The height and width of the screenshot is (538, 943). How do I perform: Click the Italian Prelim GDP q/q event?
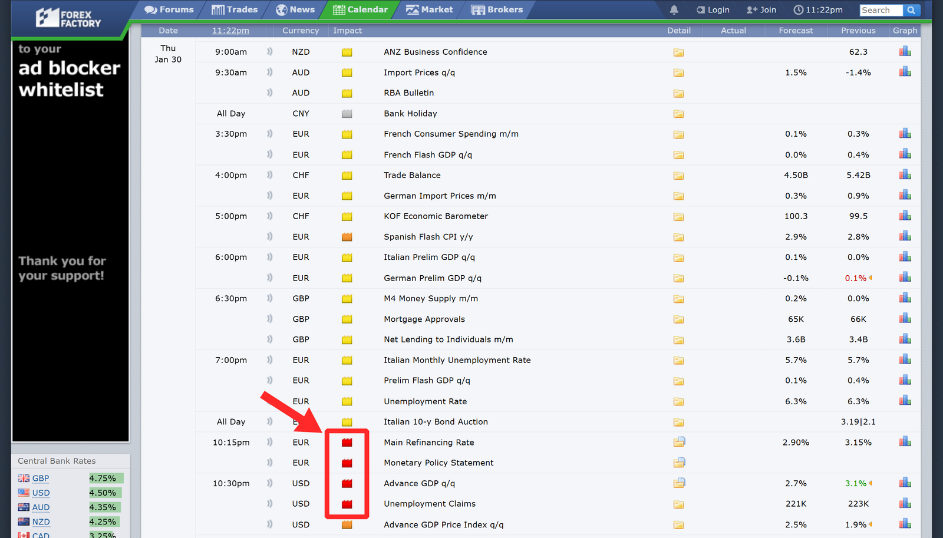pyautogui.click(x=429, y=258)
